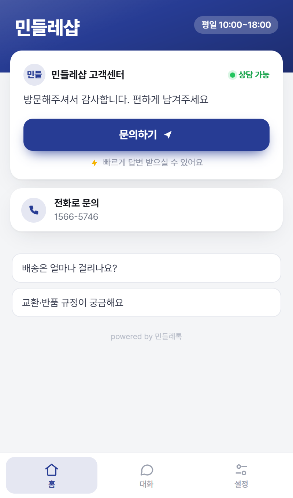
Task: Click the green 상담 가능 status dot
Action: [232, 75]
